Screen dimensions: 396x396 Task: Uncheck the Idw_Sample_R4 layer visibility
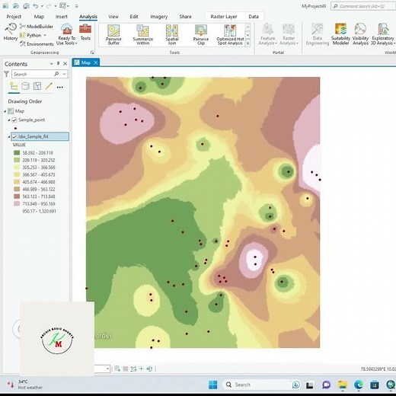click(x=14, y=136)
